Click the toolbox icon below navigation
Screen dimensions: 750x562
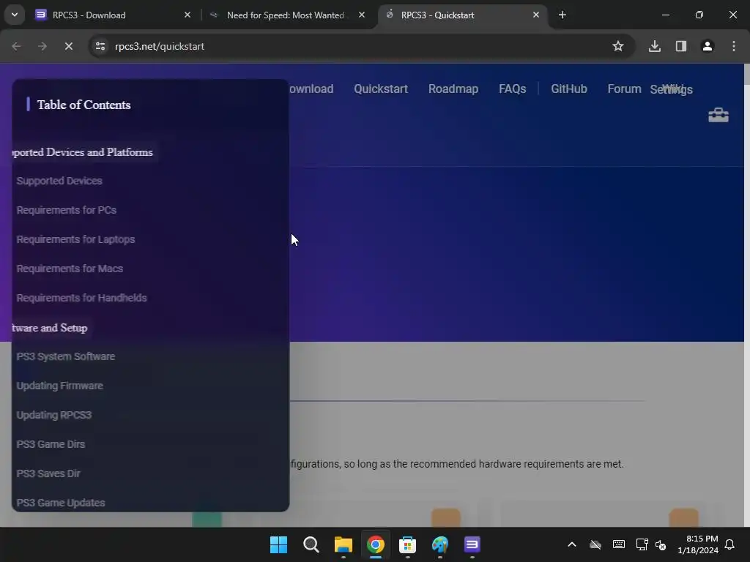tap(718, 115)
